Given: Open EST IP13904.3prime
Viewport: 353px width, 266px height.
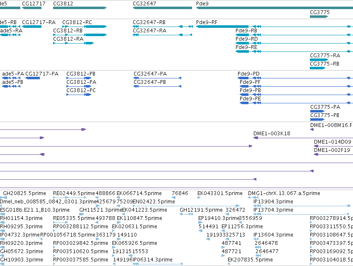Looking at the screenshot, I should (x=273, y=202).
